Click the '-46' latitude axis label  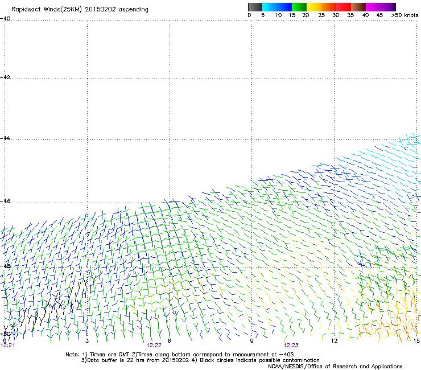point(5,201)
